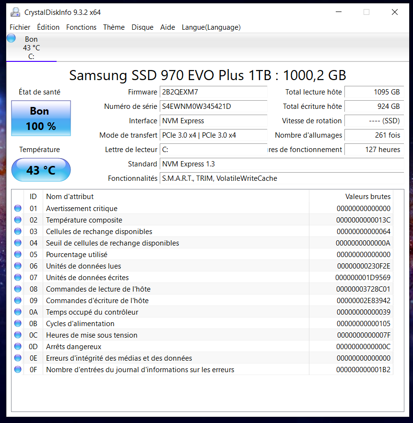Viewport: 413px width, 423px height.
Task: Close the CrystalDiskInfo window
Action: (x=395, y=12)
